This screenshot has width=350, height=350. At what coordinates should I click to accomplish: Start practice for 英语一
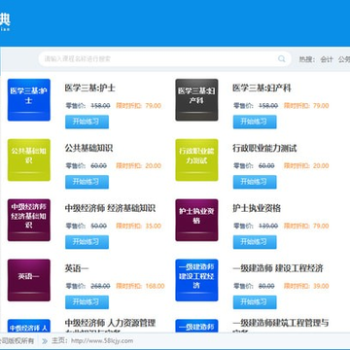coord(87,302)
